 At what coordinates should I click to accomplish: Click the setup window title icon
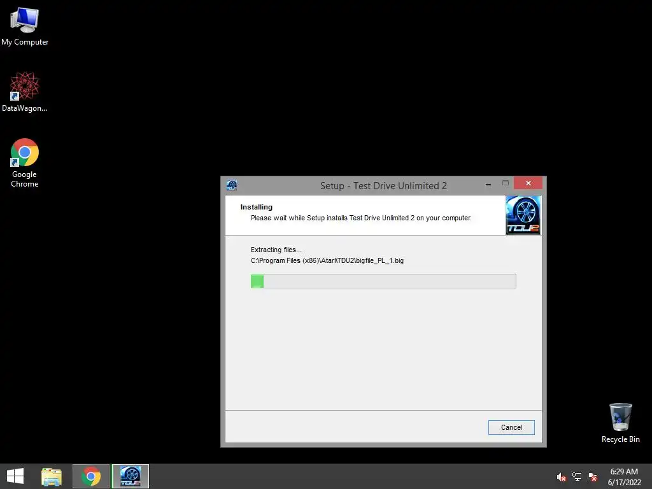[x=232, y=185]
